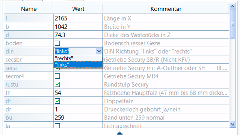Click the value field for l (2165)

pos(78,18)
